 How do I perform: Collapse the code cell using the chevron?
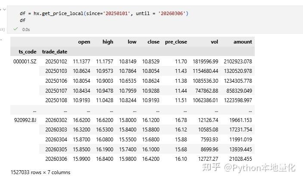[4, 8]
